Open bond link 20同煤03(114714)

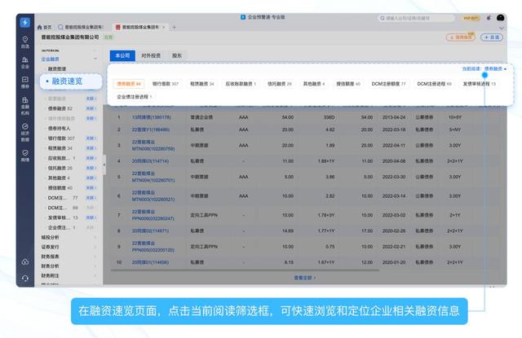tap(150, 161)
